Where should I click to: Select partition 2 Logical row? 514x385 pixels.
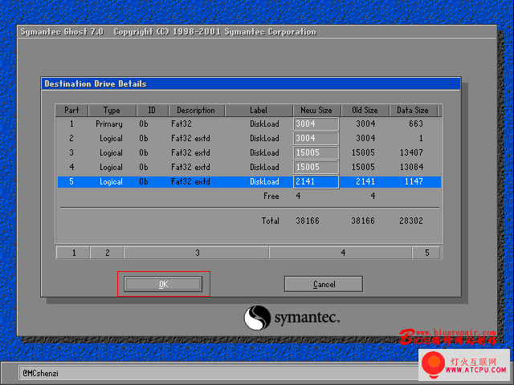pos(249,138)
